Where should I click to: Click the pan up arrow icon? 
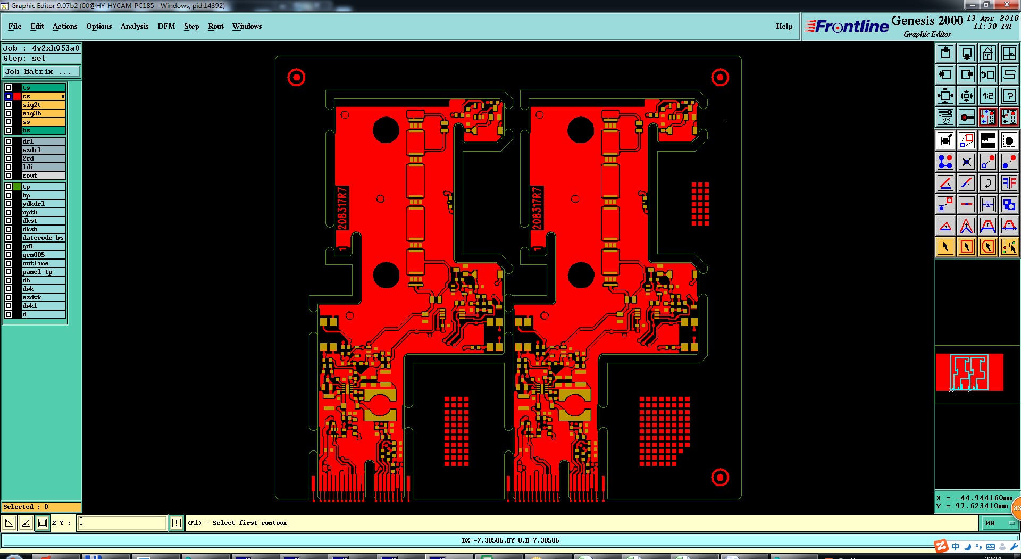[x=945, y=53]
